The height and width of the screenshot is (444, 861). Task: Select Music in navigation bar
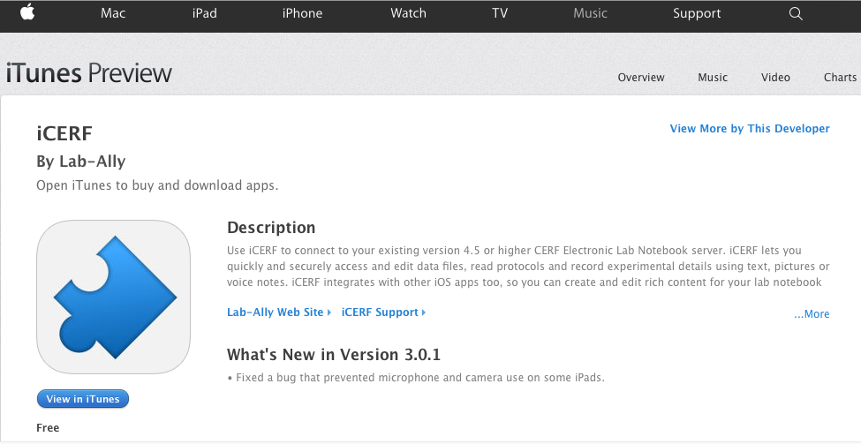(590, 13)
